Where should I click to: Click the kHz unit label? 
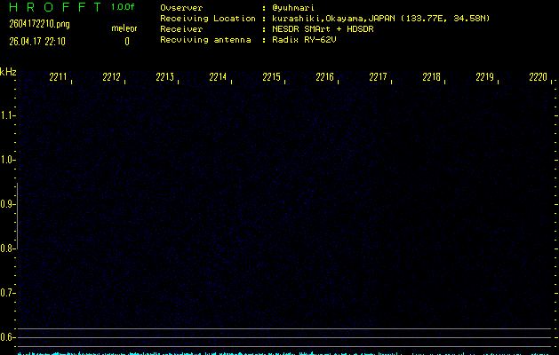[x=8, y=72]
